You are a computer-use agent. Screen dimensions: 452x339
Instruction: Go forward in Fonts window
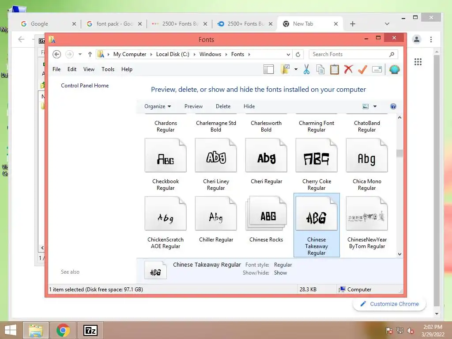click(69, 54)
